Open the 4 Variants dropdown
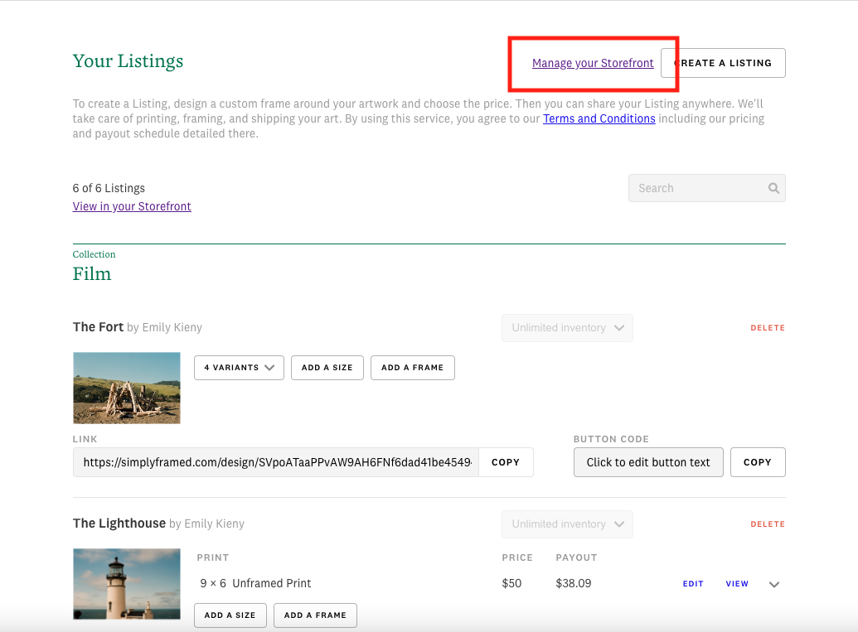 click(239, 368)
